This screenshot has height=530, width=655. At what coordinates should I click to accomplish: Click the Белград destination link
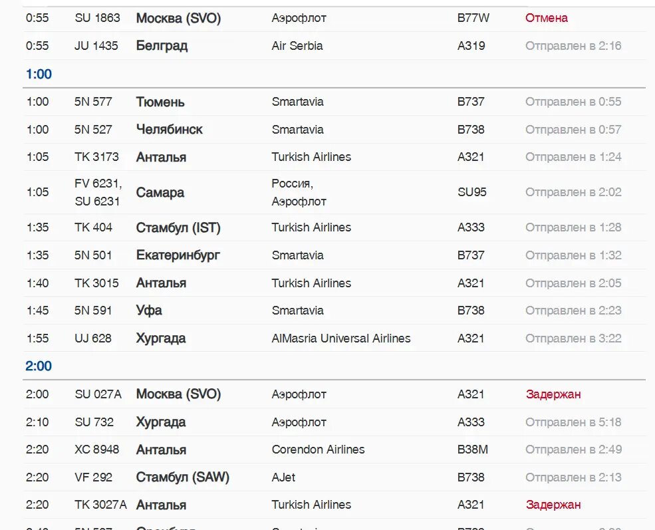(162, 46)
